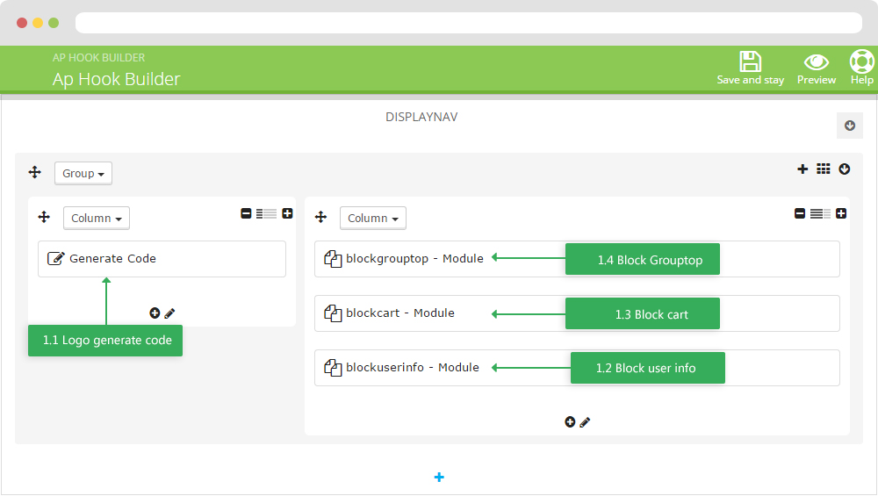Screen dimensions: 878x496
Task: Click the blockuserinfo module copy icon
Action: pyautogui.click(x=333, y=367)
